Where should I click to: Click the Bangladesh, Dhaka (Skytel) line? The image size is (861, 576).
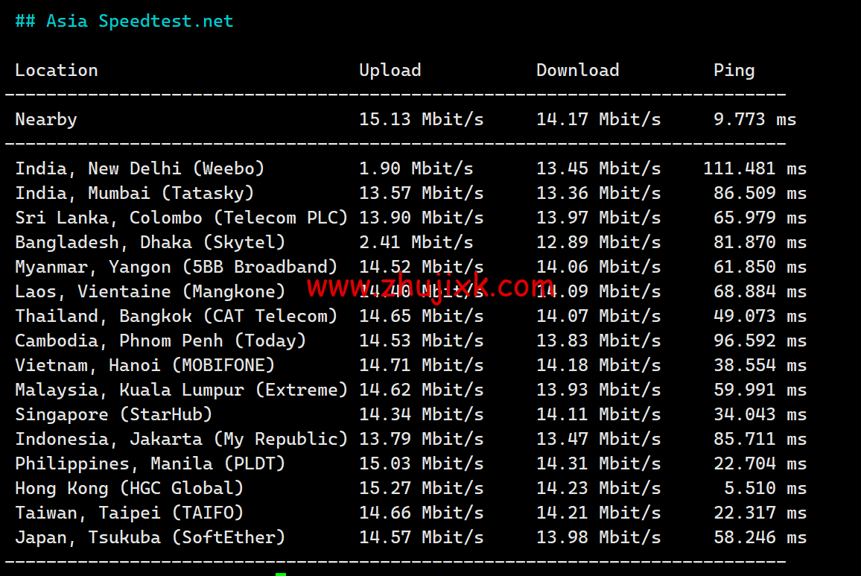pos(150,243)
